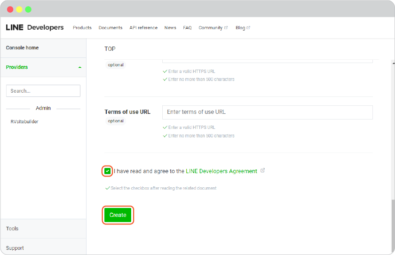Focus the Terms of use URL field
The image size is (395, 255).
(267, 112)
